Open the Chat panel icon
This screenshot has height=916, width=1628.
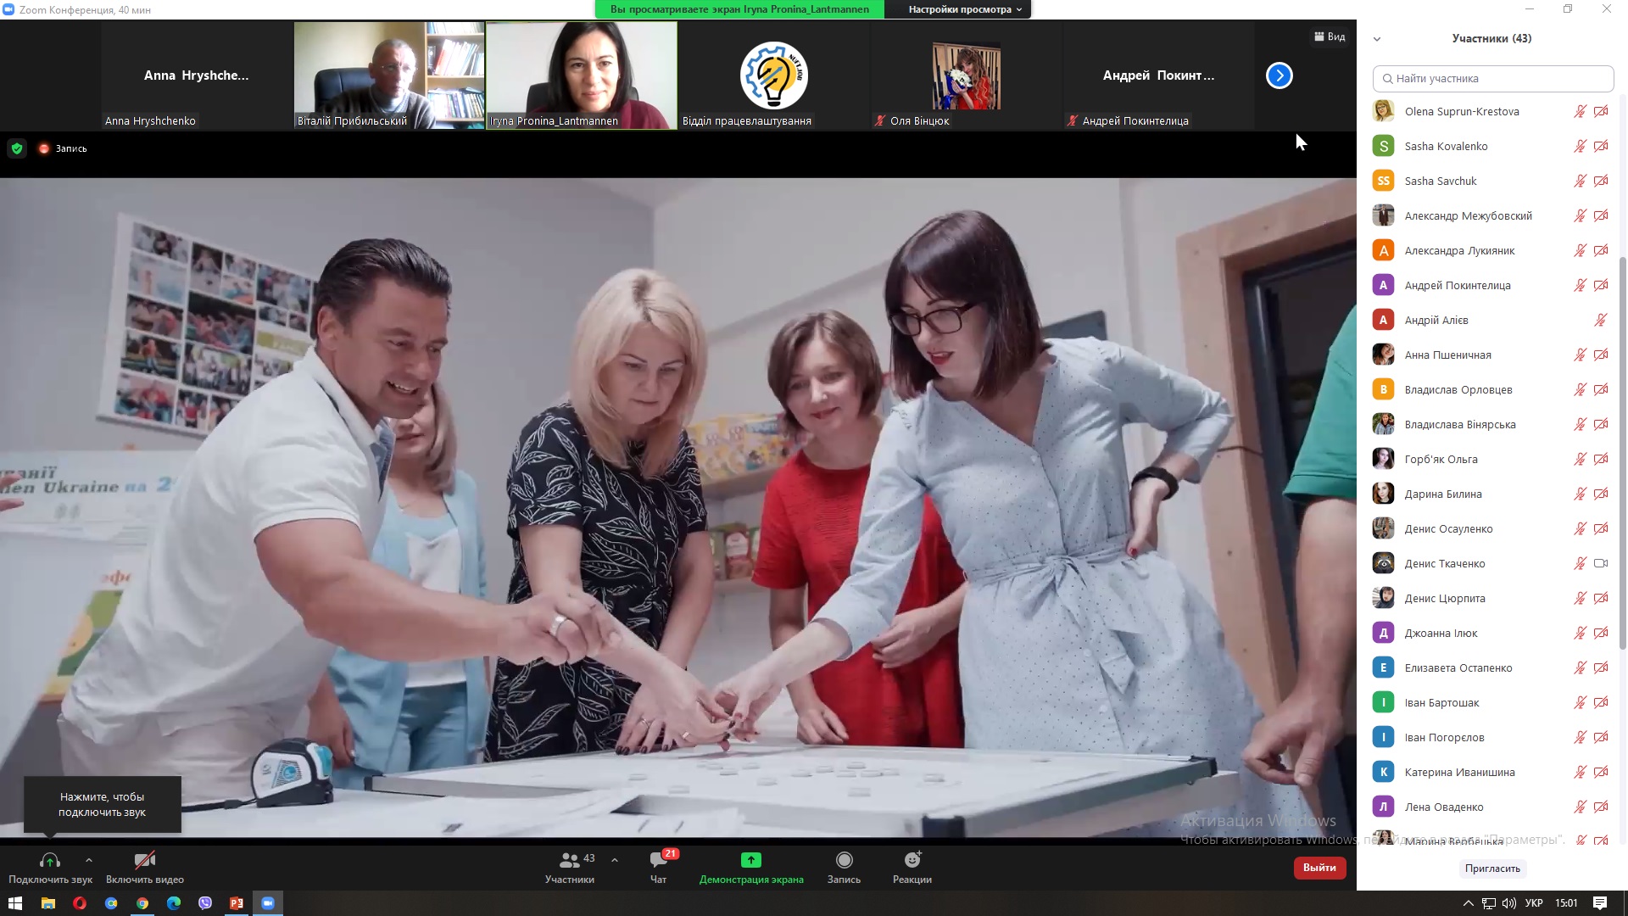coord(658,861)
